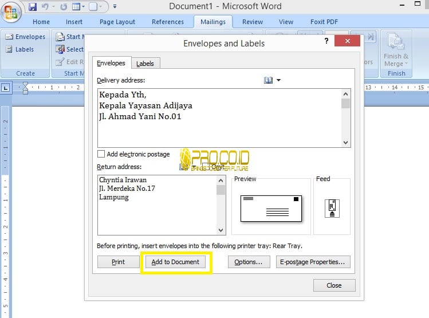Click the 'Jl. Ahmad Yani No.01' line
The height and width of the screenshot is (318, 429).
[140, 116]
